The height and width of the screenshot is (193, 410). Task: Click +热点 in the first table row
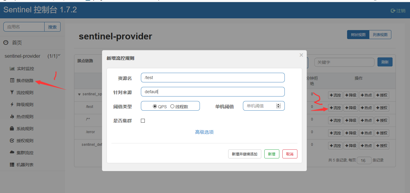[366, 95]
